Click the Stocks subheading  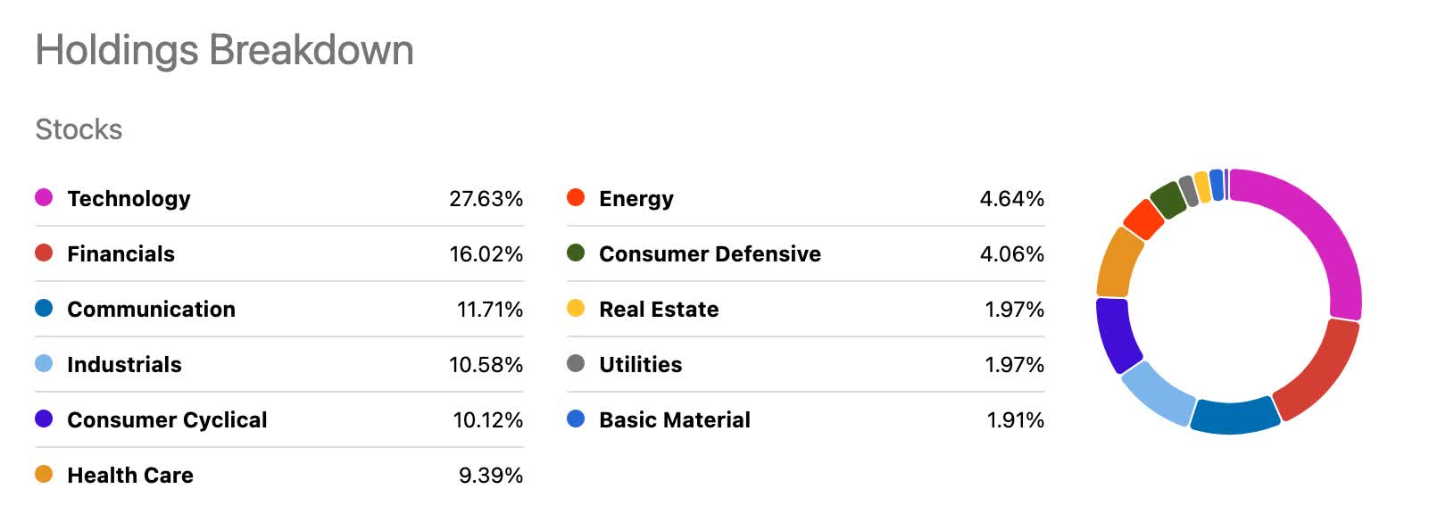point(79,129)
